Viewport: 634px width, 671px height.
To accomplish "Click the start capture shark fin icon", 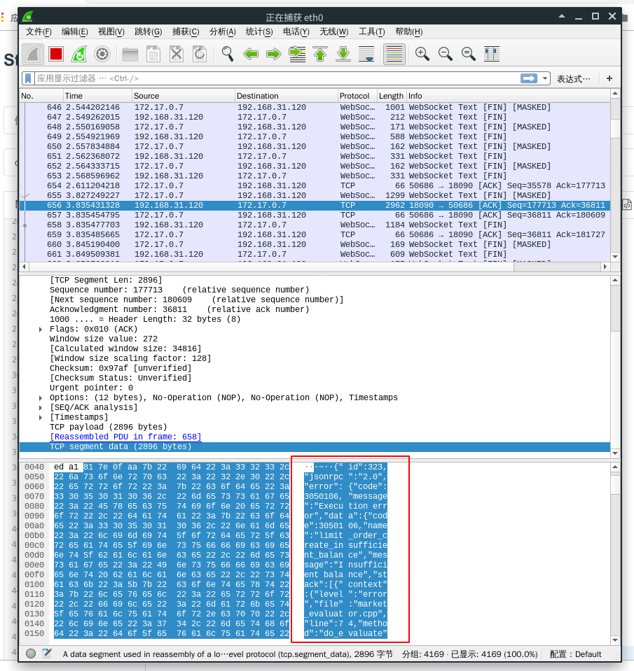I will point(33,55).
